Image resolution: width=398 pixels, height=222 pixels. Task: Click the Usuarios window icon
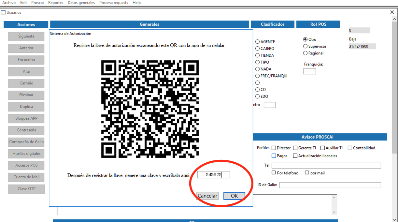tap(3, 12)
